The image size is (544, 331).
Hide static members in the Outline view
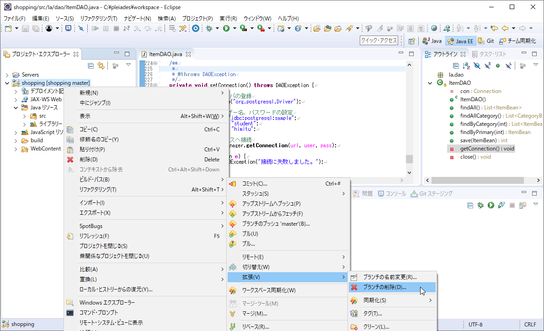click(x=487, y=66)
